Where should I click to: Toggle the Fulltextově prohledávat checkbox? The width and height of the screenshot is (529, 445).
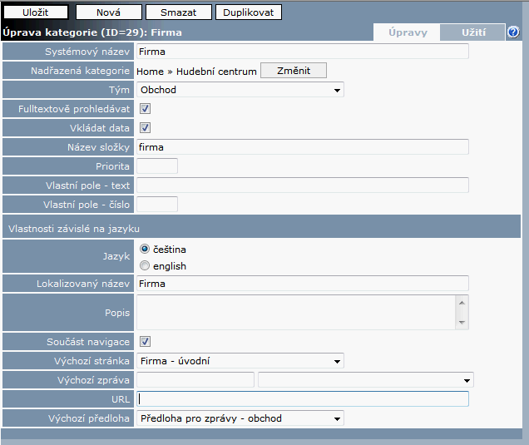145,108
